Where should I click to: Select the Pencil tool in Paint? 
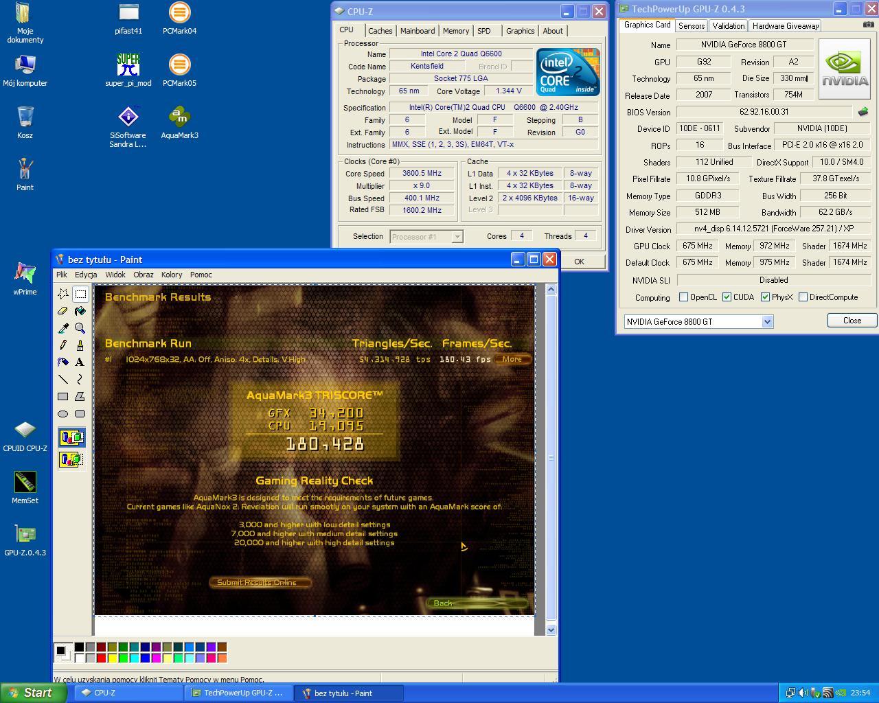point(63,345)
